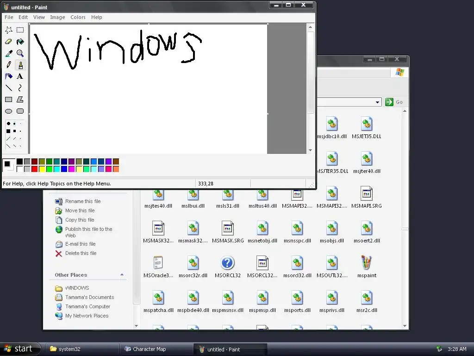Image resolution: width=474 pixels, height=356 pixels.
Task: Select the Polygon shape tool
Action: [20, 99]
